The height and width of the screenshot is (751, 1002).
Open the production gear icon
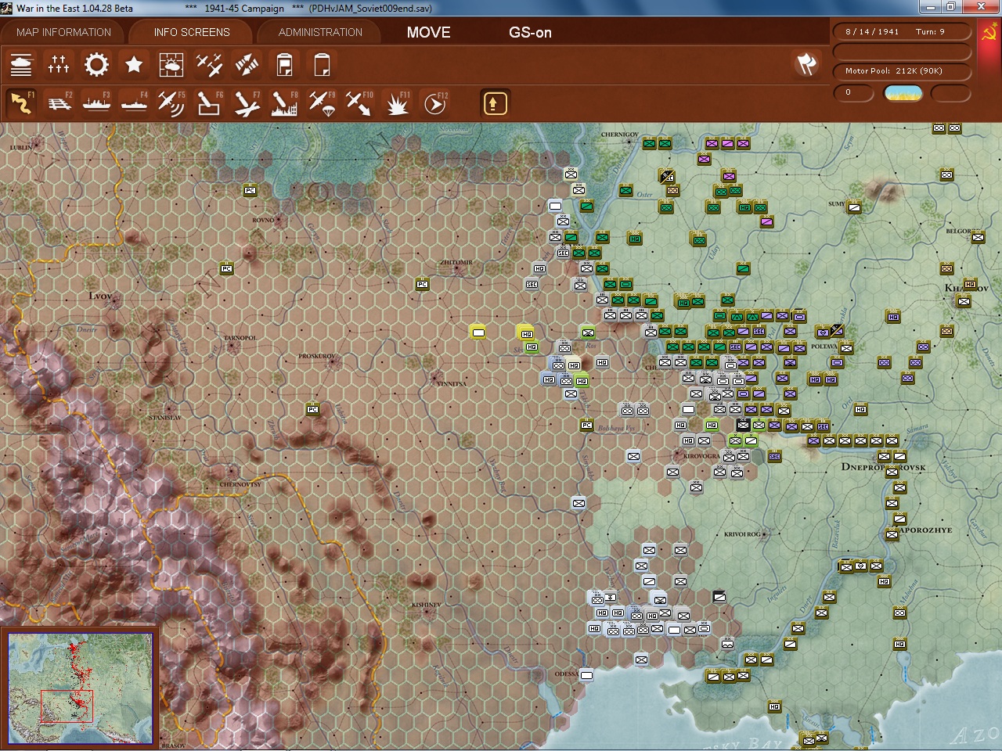96,64
